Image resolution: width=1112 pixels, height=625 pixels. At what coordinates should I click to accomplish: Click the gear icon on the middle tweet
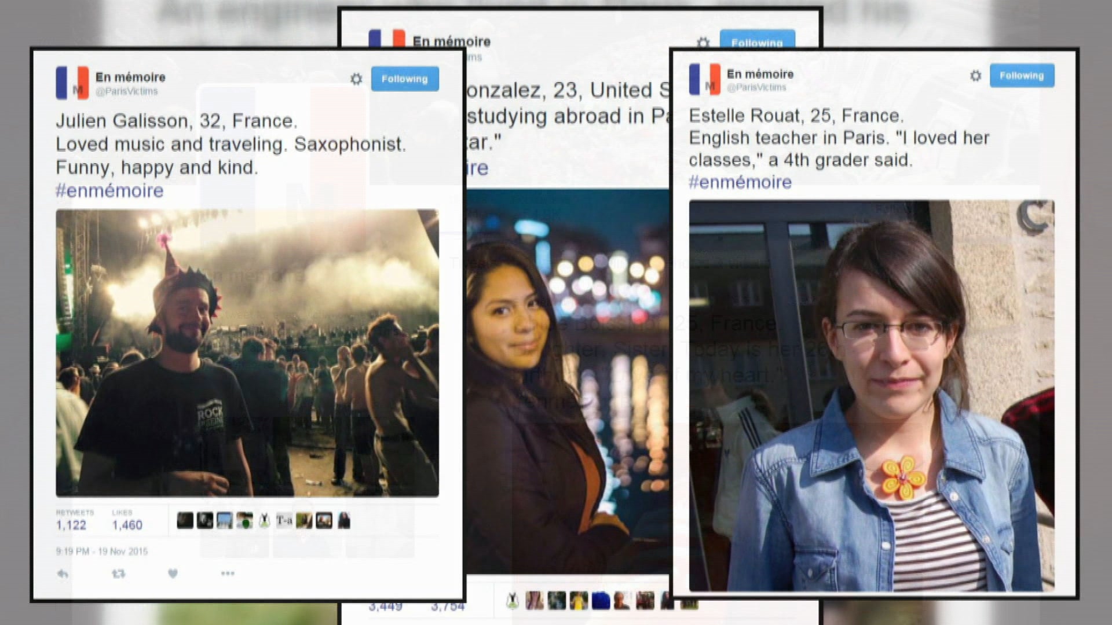(703, 42)
